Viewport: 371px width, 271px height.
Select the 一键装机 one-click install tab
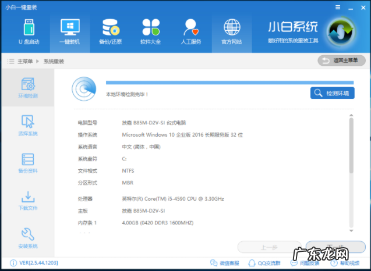(x=70, y=32)
